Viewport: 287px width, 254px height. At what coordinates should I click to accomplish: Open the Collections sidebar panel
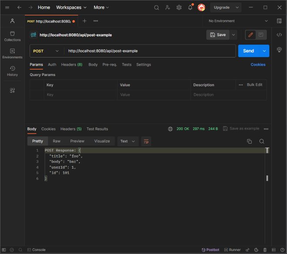pyautogui.click(x=12, y=36)
